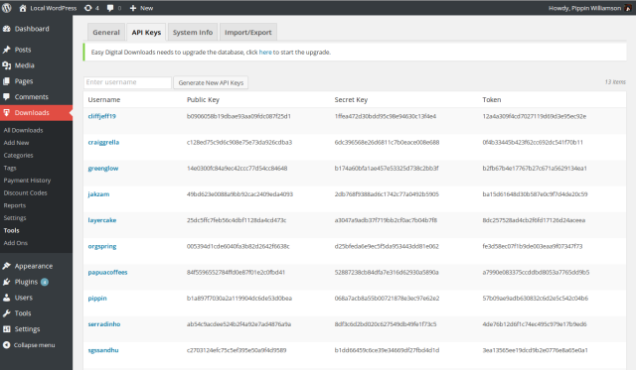Collapse menu using the arrow icon
Viewport: 636px width, 370px height.
7,345
